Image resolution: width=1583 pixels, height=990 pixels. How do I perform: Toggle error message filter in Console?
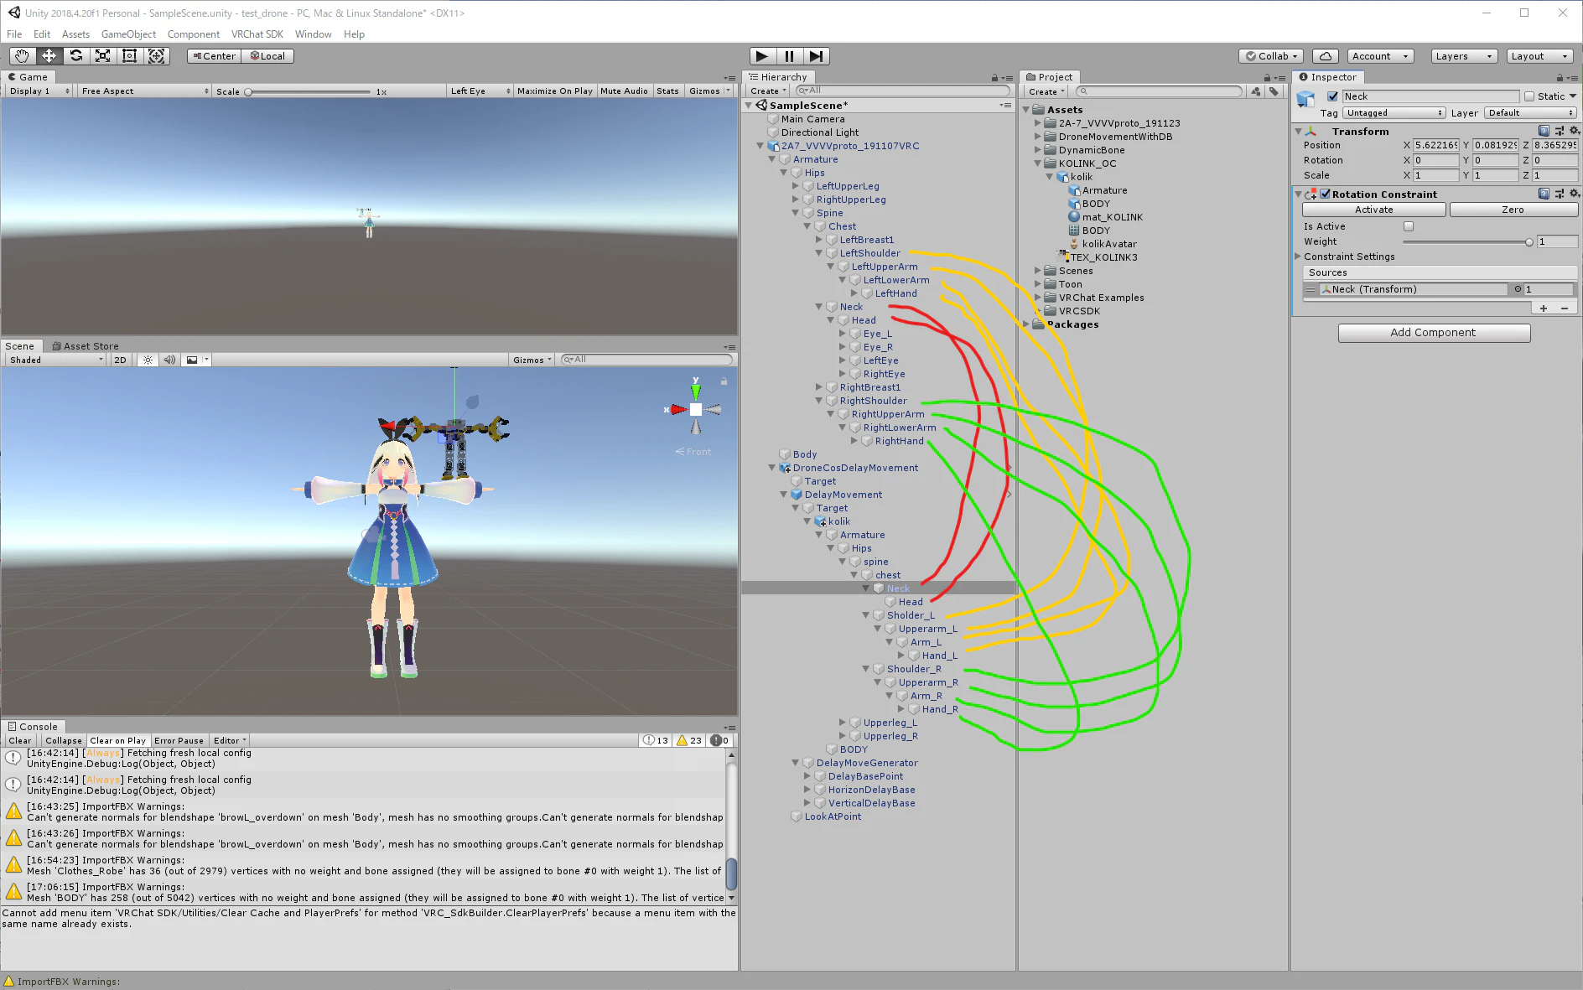[x=720, y=740]
